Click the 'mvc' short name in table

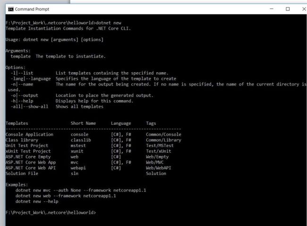[75, 163]
